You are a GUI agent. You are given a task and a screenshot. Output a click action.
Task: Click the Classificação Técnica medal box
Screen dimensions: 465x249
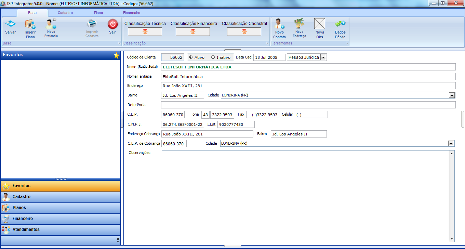coord(145,32)
